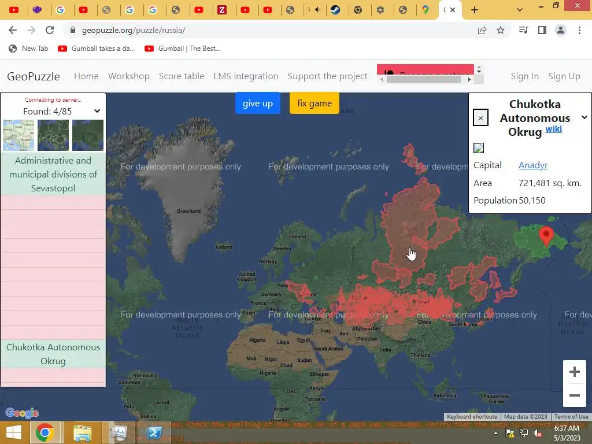Select Chukotka Autonomous Okrug list row
592x444 pixels.
[x=53, y=354]
